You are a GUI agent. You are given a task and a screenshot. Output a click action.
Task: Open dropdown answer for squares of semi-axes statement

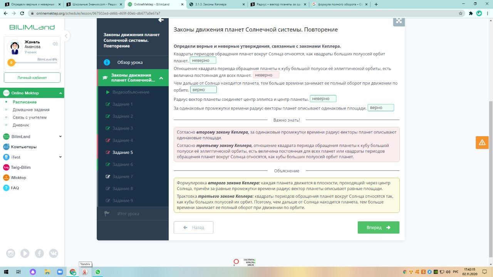coord(203,60)
